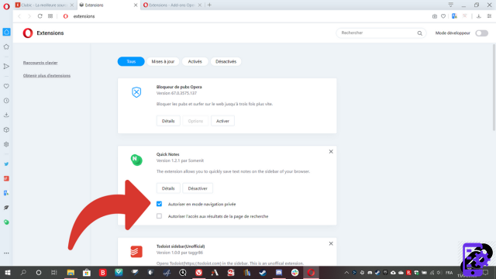Open Settings gear icon in sidebar
Viewport: 496px width, 279px height.
pos(6,144)
